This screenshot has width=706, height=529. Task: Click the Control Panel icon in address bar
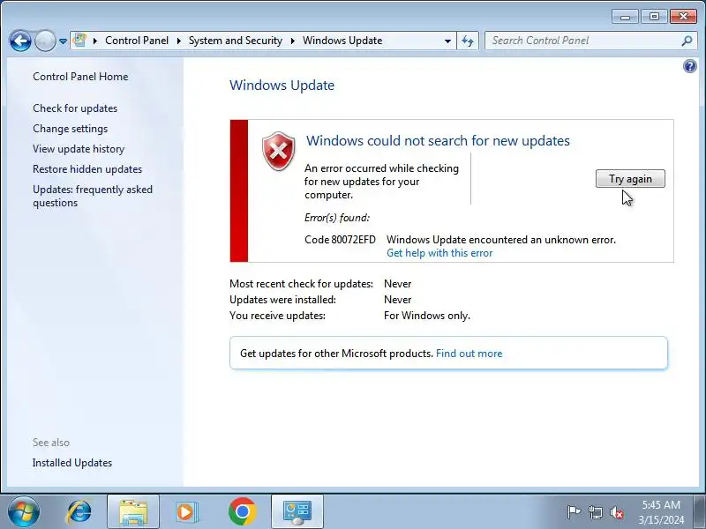pyautogui.click(x=79, y=40)
